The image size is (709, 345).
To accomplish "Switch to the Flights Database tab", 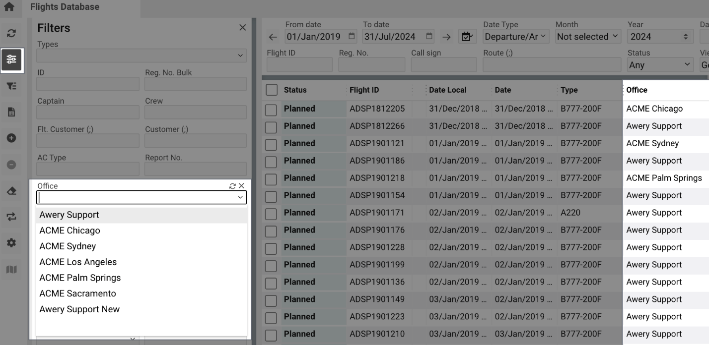I will click(64, 6).
